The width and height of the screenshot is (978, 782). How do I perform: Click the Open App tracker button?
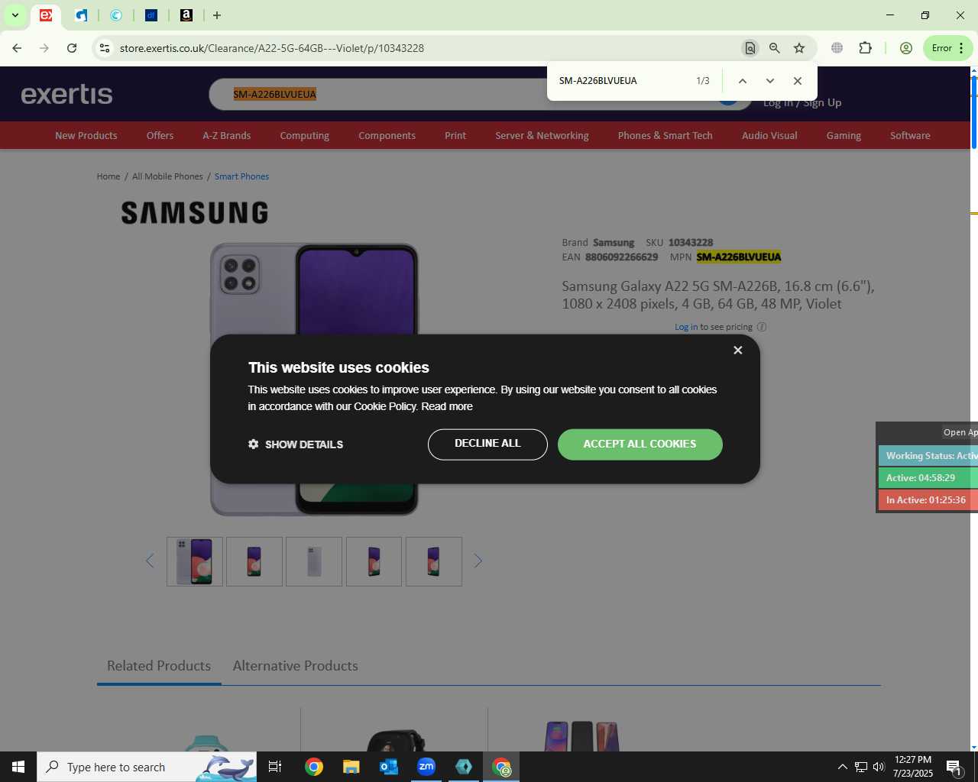960,432
